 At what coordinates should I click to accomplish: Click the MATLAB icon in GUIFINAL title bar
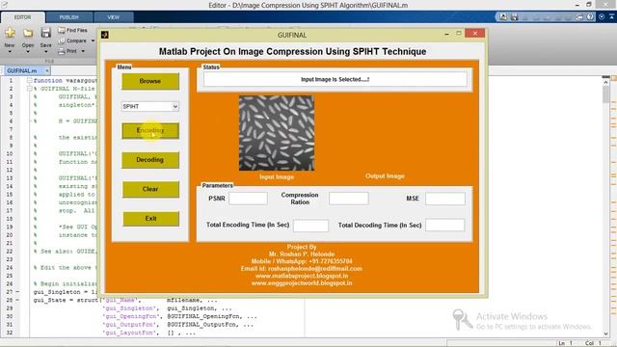(x=105, y=35)
